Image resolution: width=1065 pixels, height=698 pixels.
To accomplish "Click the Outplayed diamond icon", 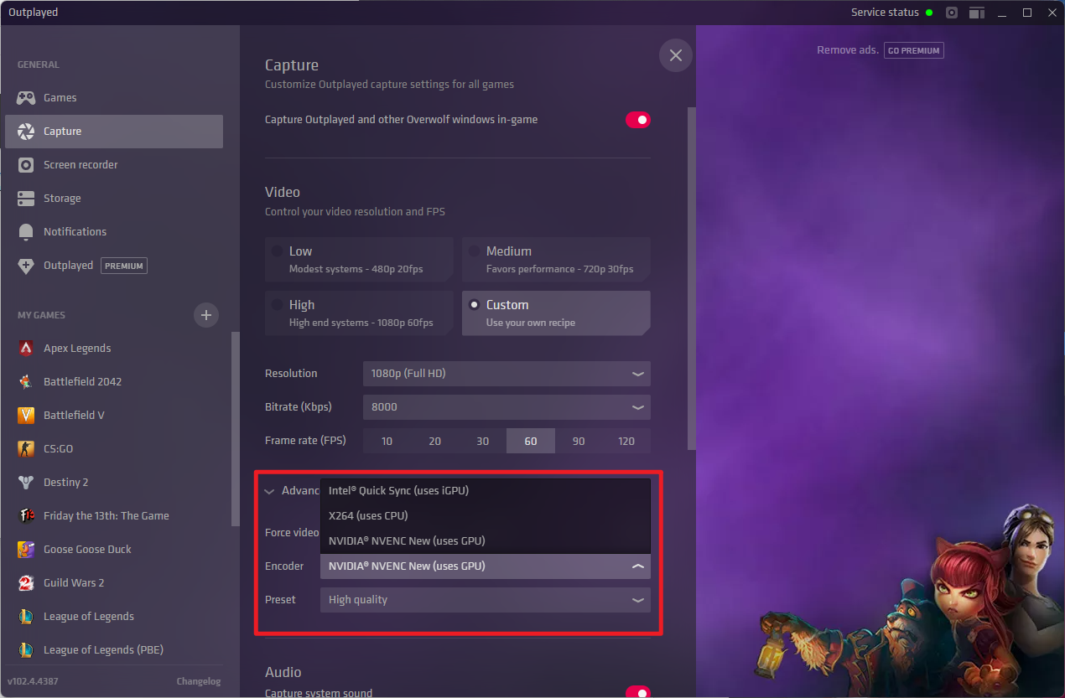I will coord(26,266).
